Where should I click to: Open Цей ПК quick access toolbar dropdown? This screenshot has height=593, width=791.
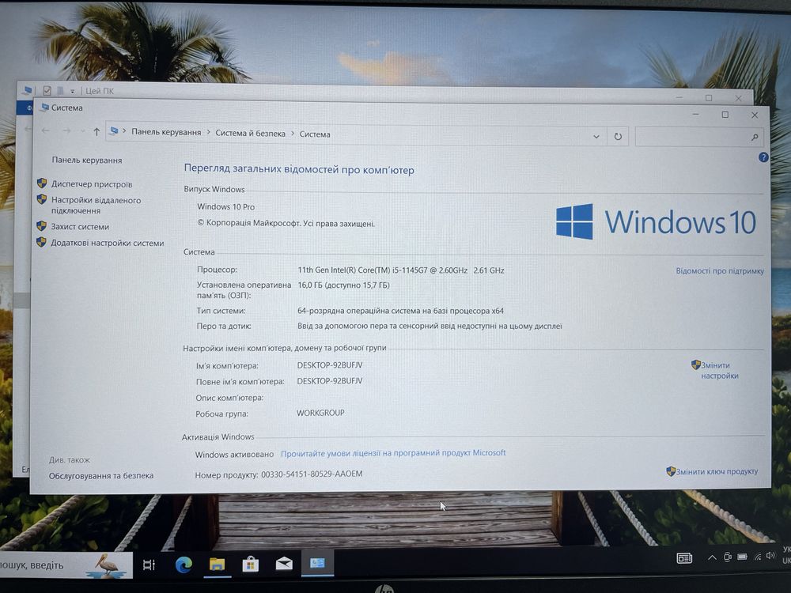click(x=73, y=91)
